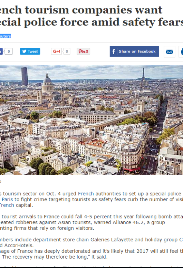The image size is (183, 268).
Task: Click the dark Montparnasse tower in photo
Action: (25, 76)
